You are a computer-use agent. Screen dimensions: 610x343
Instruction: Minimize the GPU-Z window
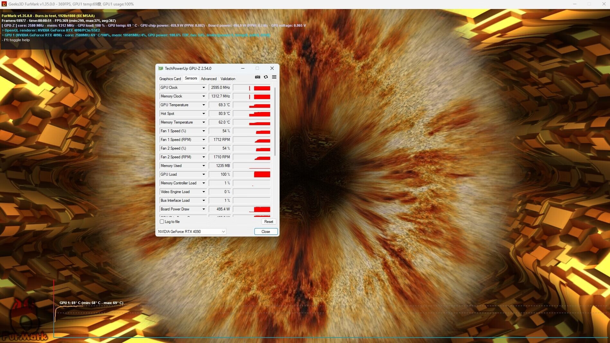243,68
